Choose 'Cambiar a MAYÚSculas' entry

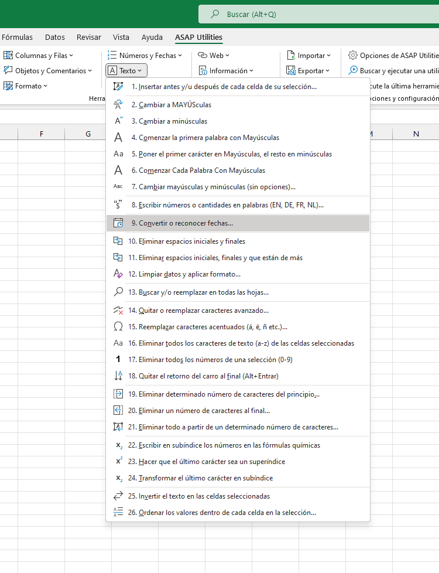pyautogui.click(x=238, y=105)
